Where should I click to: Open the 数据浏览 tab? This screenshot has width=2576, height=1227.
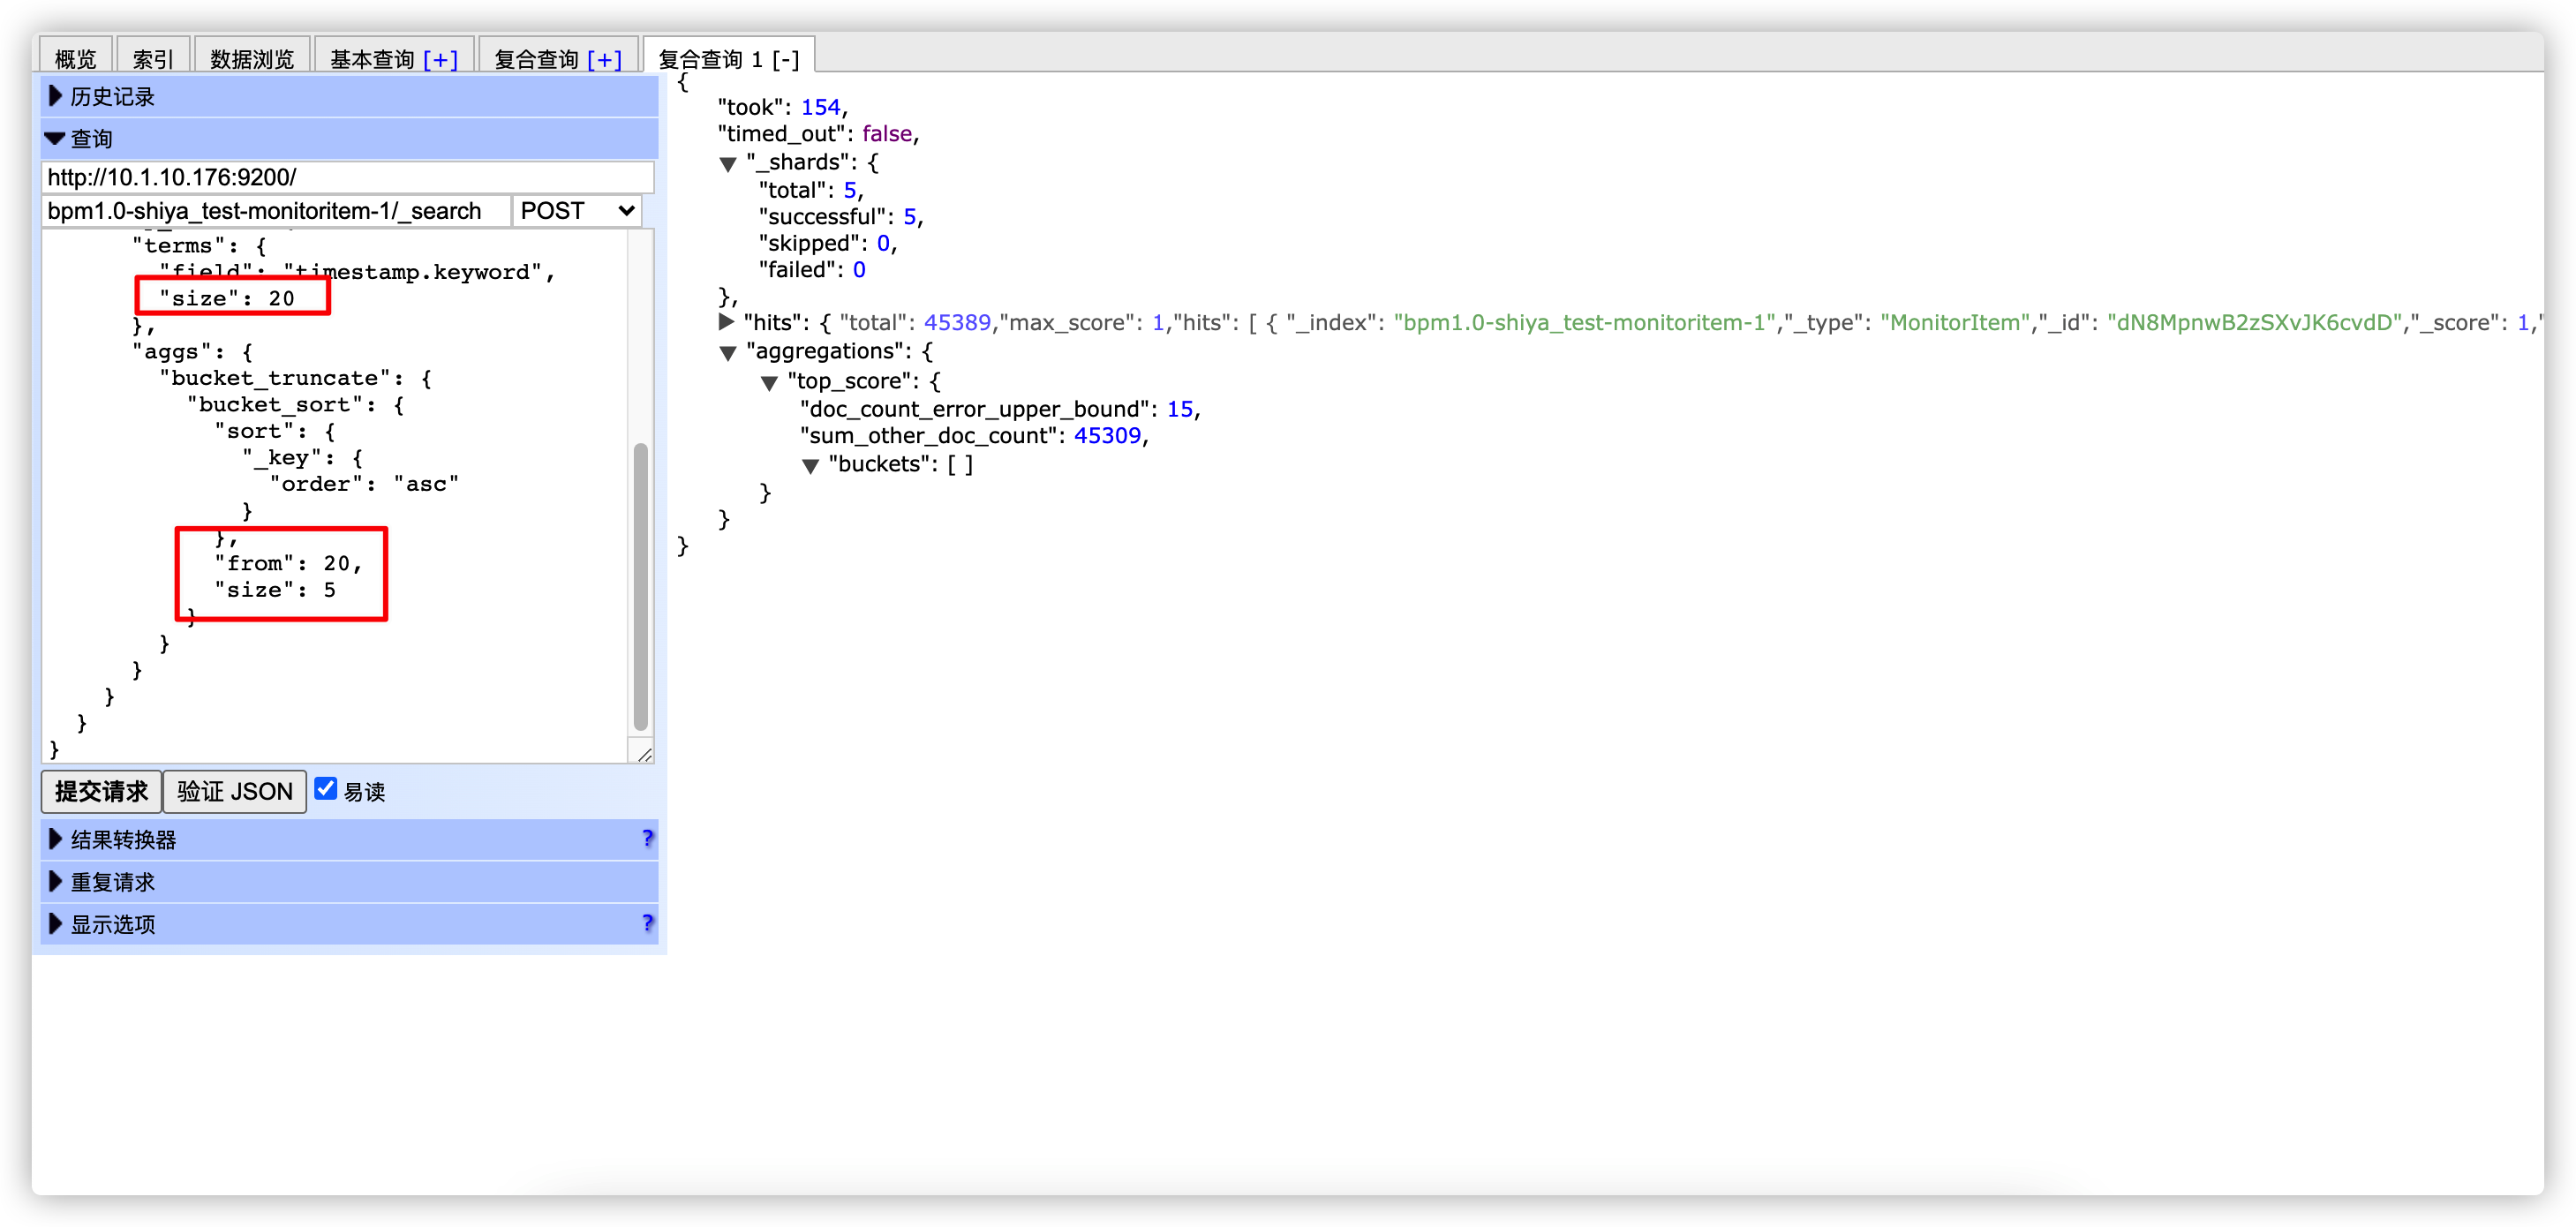[x=252, y=59]
